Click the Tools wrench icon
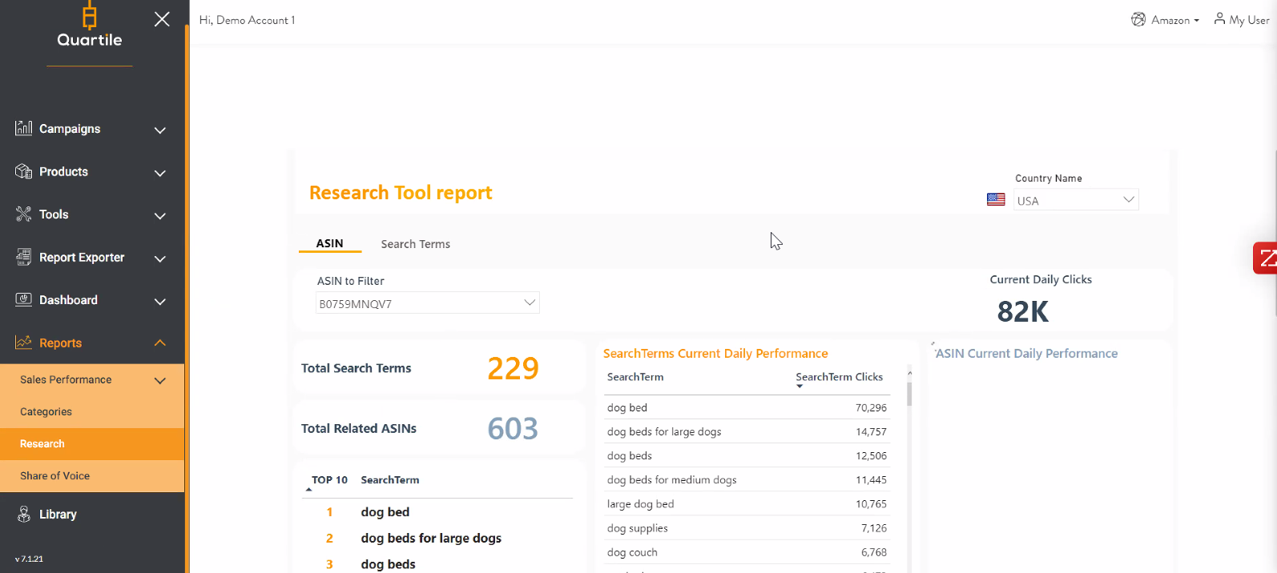 pyautogui.click(x=24, y=214)
